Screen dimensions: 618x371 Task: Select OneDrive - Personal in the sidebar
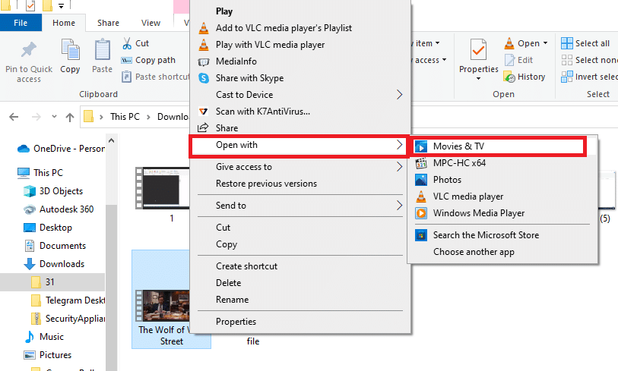(x=61, y=149)
